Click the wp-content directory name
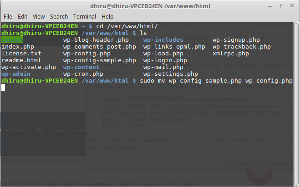Image resolution: width=300 pixels, height=187 pixels. pos(81,67)
